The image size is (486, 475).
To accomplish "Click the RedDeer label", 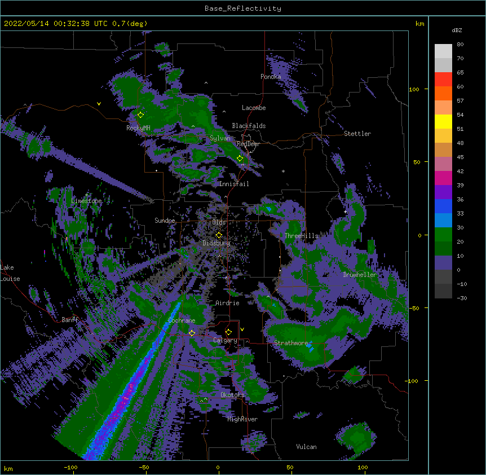I will 248,144.
